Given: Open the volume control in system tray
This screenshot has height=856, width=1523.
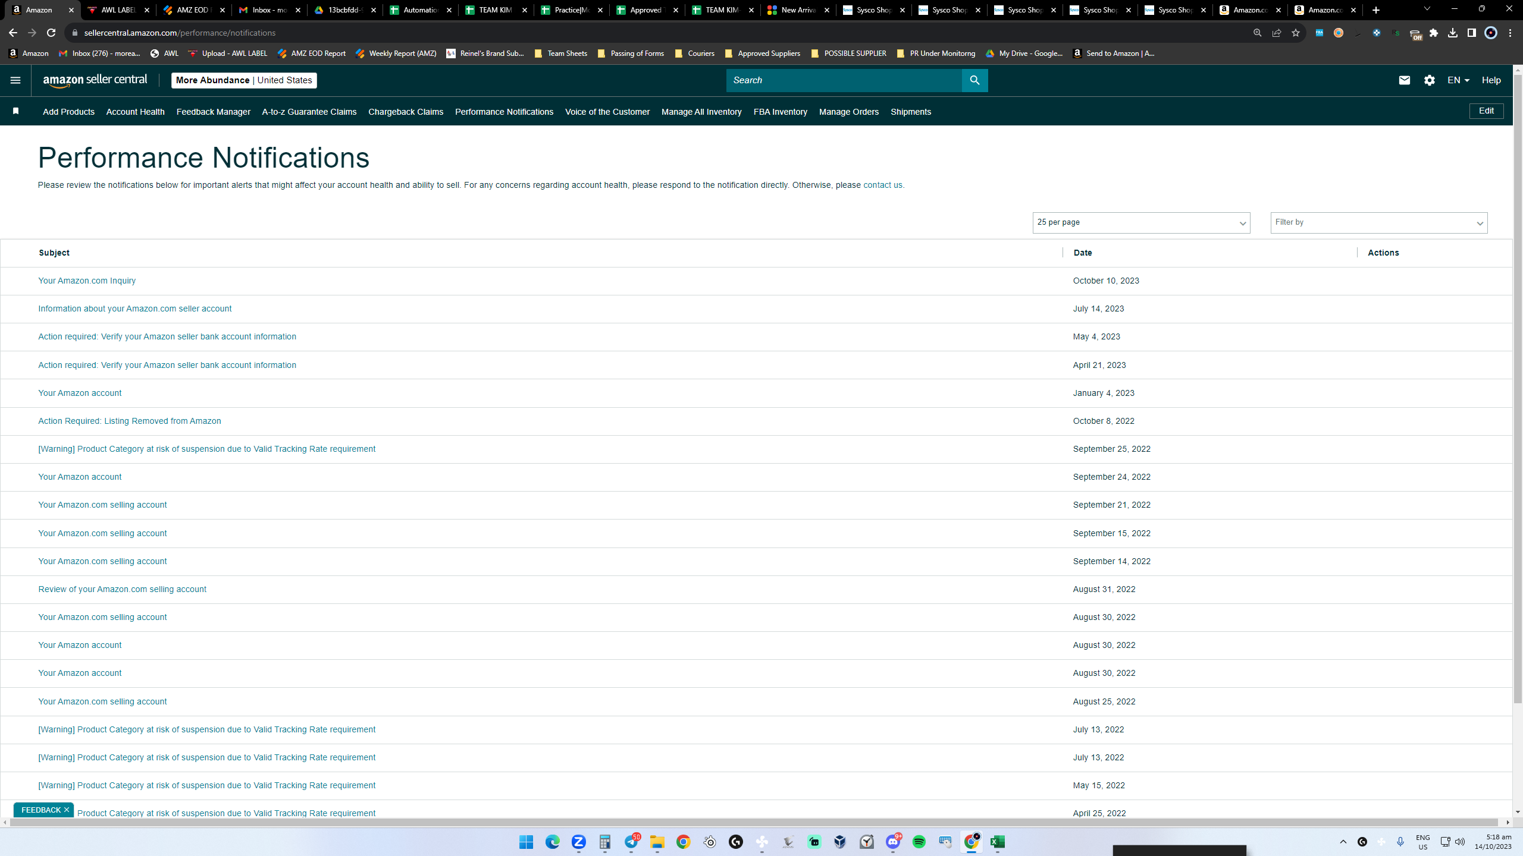Looking at the screenshot, I should pyautogui.click(x=1460, y=842).
